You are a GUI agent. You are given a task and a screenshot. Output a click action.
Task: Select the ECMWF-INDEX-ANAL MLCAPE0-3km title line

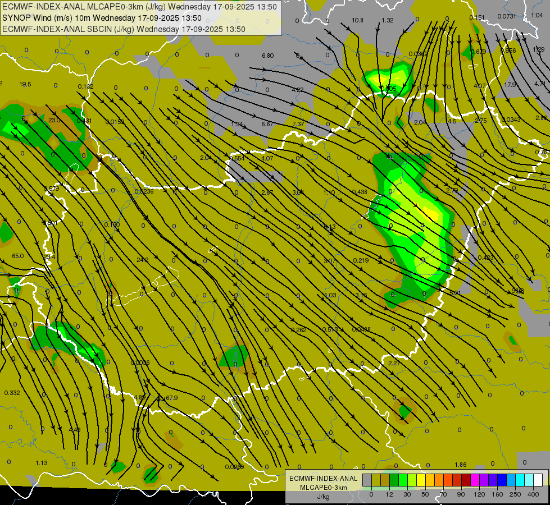pos(139,7)
